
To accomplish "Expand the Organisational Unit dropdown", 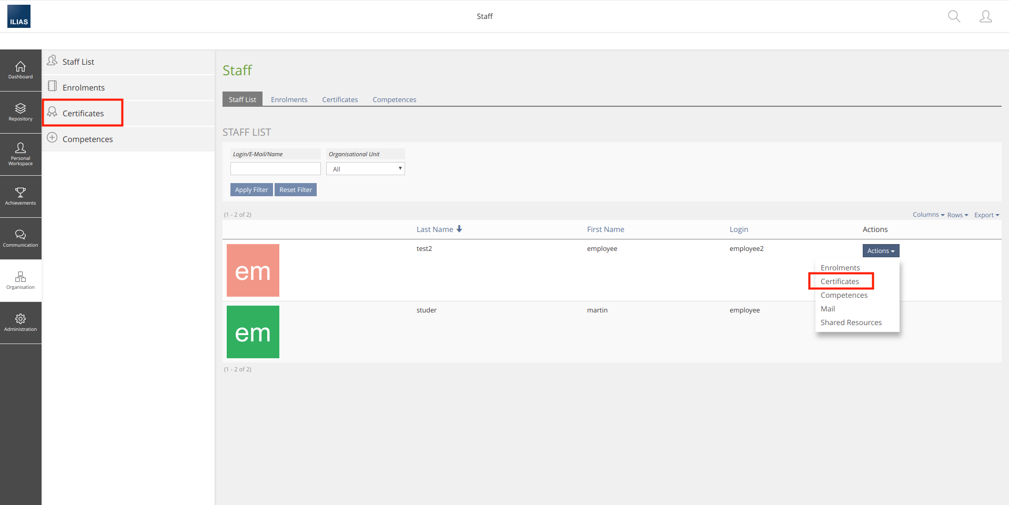I will pos(365,169).
